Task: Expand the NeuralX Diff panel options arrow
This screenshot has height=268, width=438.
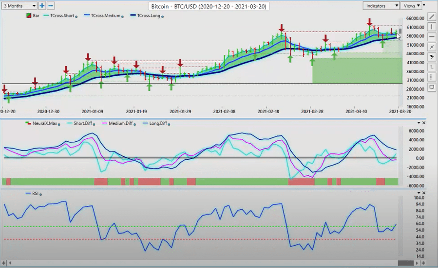Action: click(419, 123)
